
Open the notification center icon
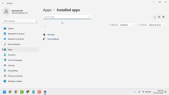pyautogui.click(x=166, y=92)
